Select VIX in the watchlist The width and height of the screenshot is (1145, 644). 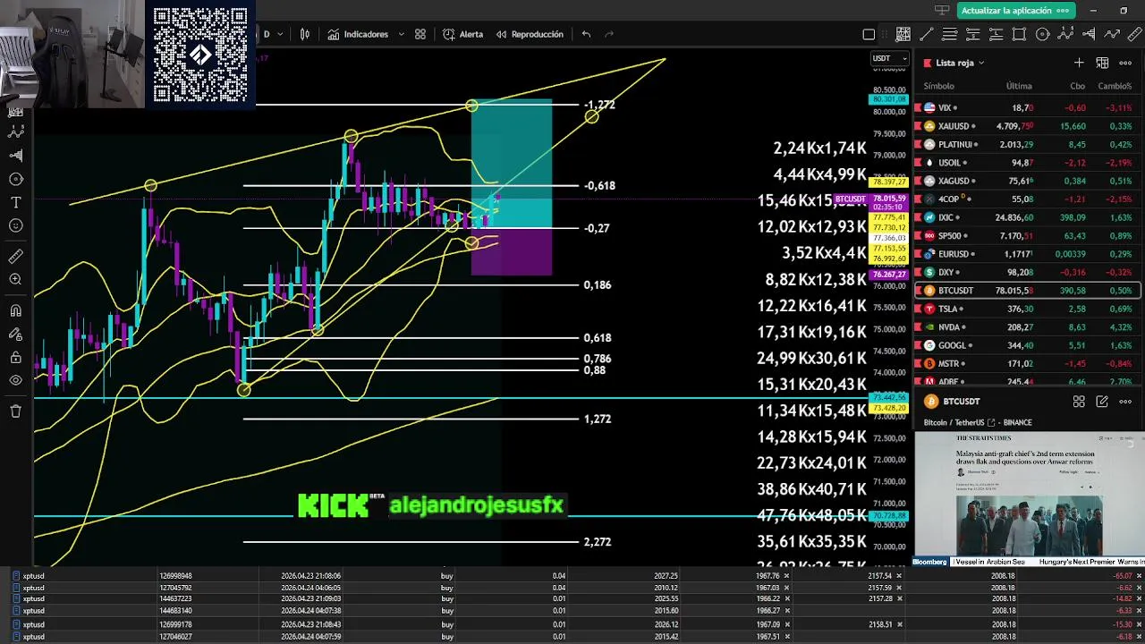coord(1027,107)
